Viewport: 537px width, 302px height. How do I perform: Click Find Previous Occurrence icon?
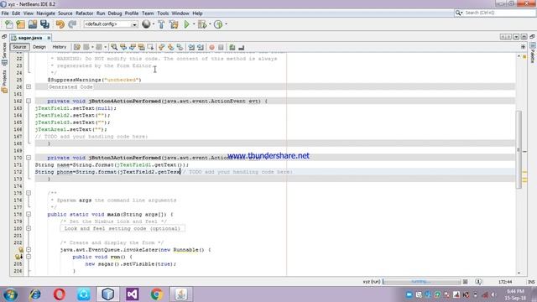point(123,47)
